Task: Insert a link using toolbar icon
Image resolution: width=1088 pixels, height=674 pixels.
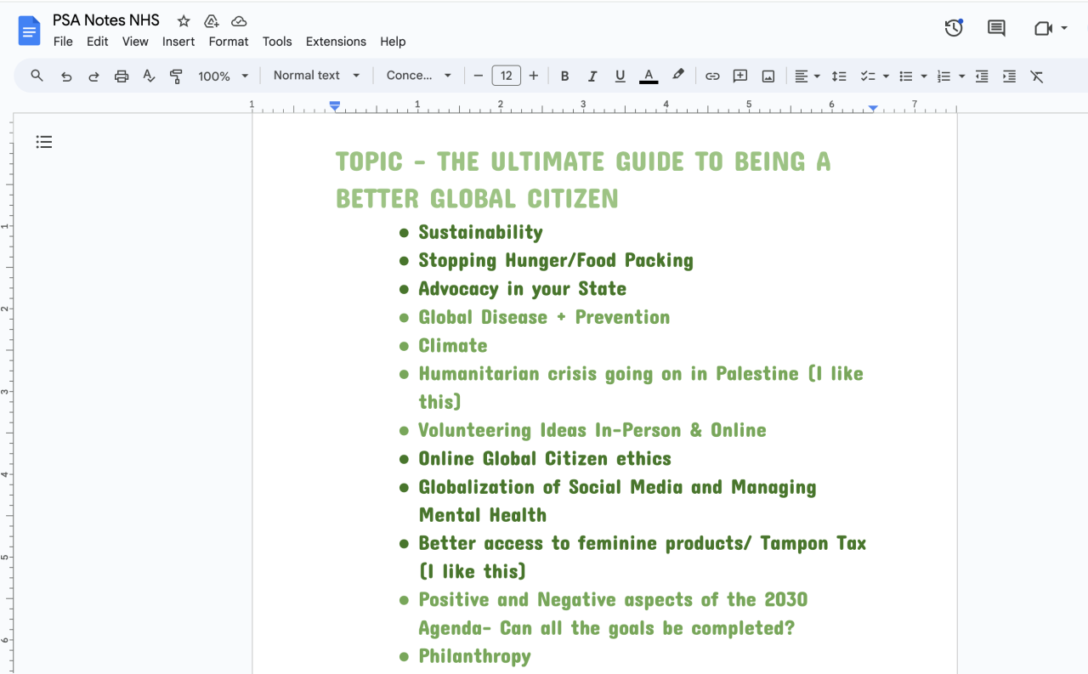Action: click(712, 76)
